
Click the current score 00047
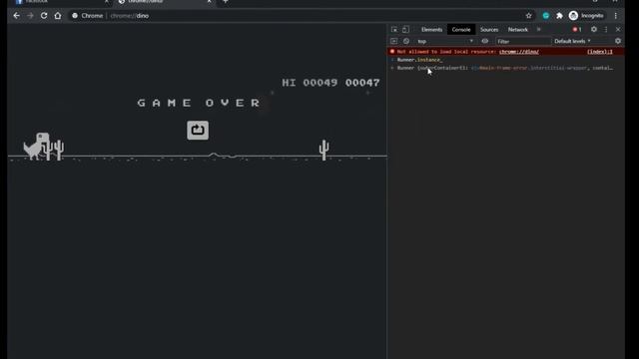point(362,83)
